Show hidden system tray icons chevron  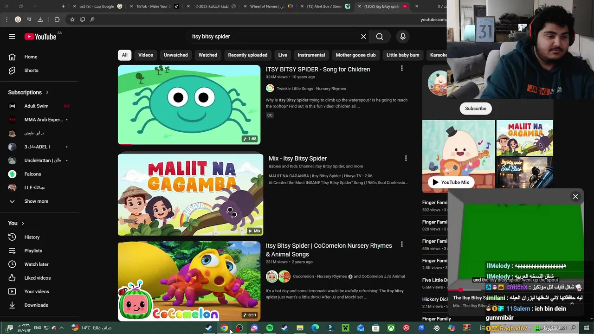61,328
